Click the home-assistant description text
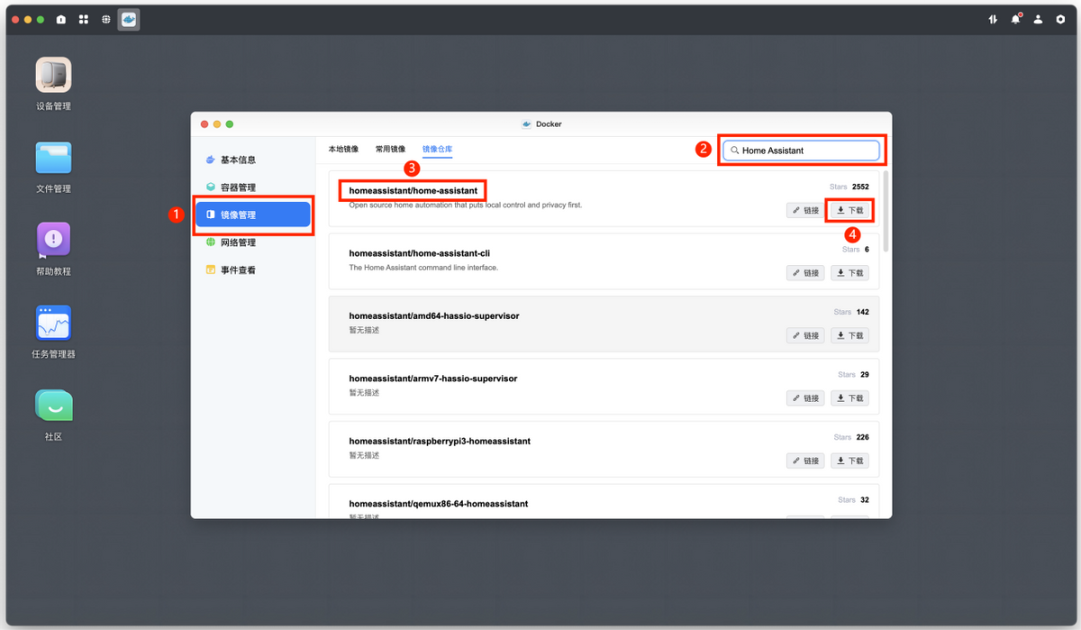 466,205
